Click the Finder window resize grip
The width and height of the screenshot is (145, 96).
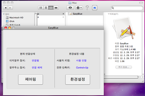143,81
